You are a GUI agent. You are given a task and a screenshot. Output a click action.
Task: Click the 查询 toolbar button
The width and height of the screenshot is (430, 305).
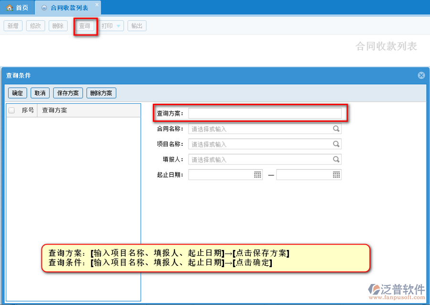(85, 26)
